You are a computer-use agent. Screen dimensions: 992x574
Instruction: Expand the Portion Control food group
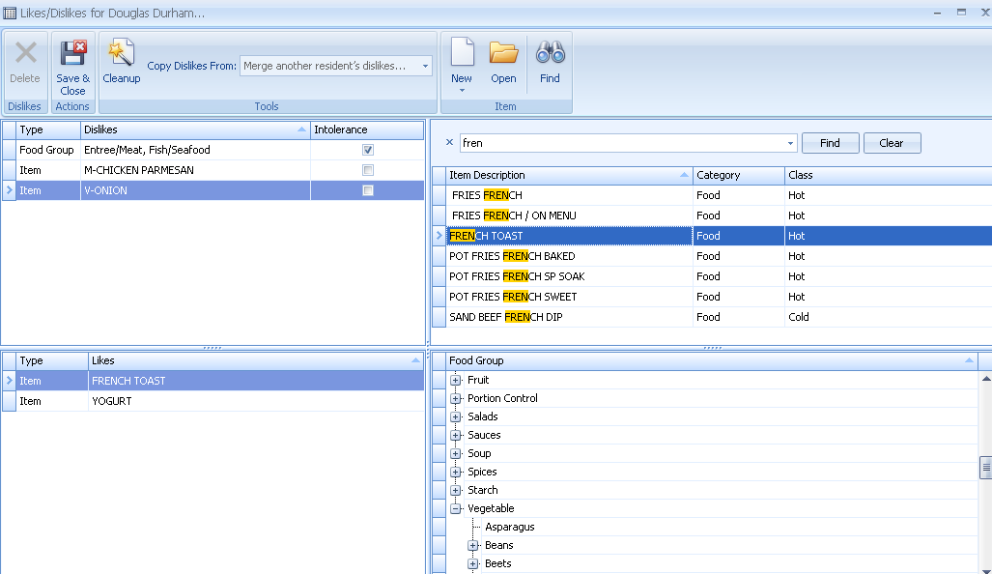click(x=456, y=399)
